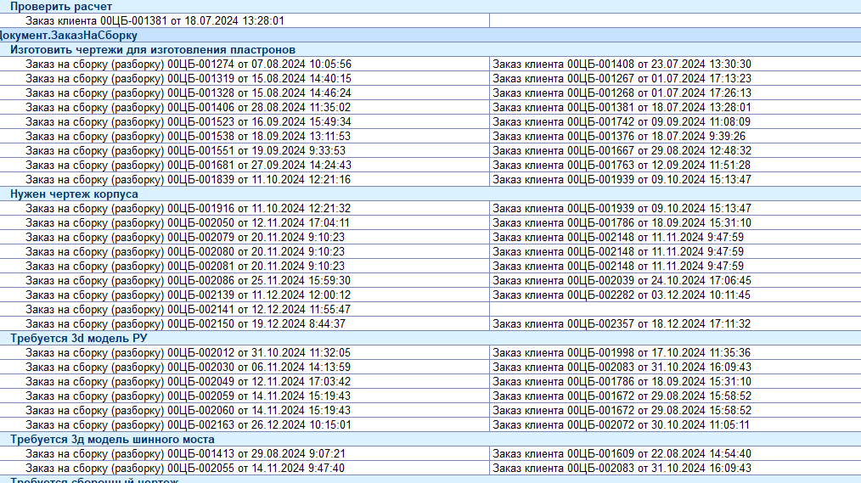Open Заказ на сборку 00ЦБ-002086

(189, 280)
